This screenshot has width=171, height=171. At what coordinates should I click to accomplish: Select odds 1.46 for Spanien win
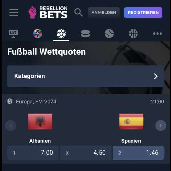(x=138, y=153)
